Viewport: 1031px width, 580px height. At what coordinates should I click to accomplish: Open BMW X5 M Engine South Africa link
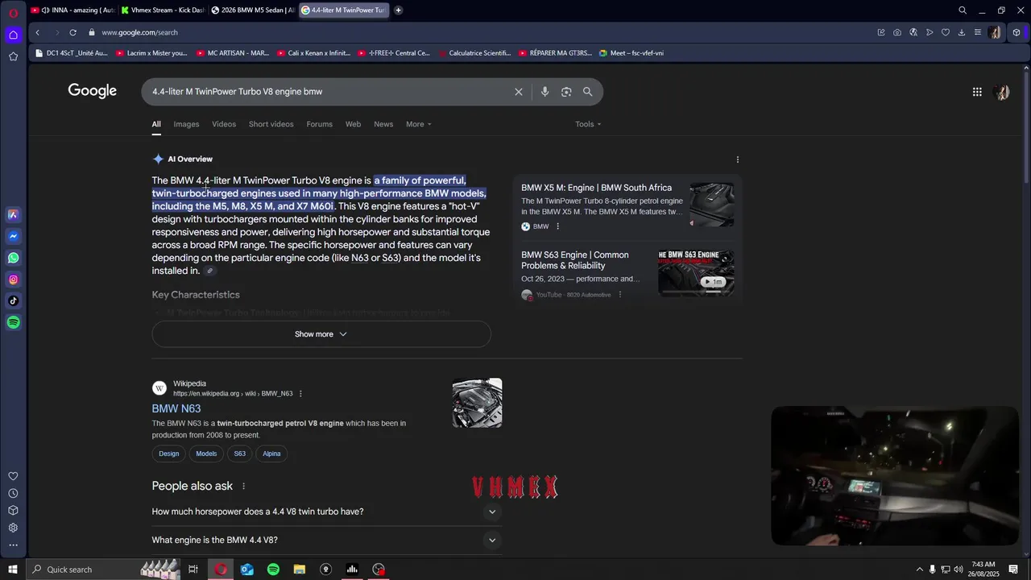pyautogui.click(x=596, y=188)
